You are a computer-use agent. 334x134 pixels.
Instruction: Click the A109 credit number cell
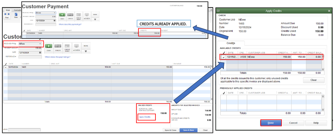[242, 57]
